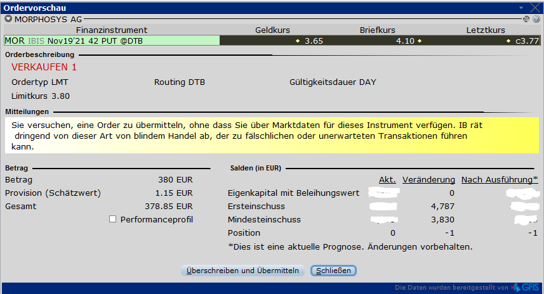Click the Finanzinstrument column header

point(111,30)
